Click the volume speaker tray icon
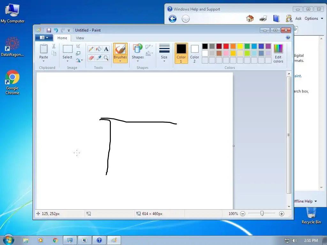This screenshot has width=327, height=245. tap(294, 241)
